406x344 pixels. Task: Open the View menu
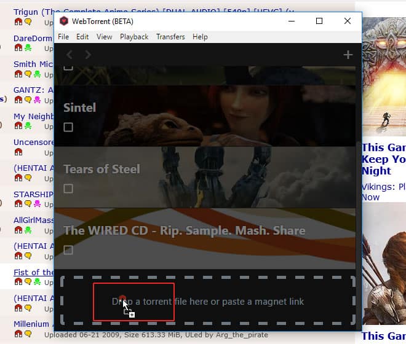tap(105, 37)
